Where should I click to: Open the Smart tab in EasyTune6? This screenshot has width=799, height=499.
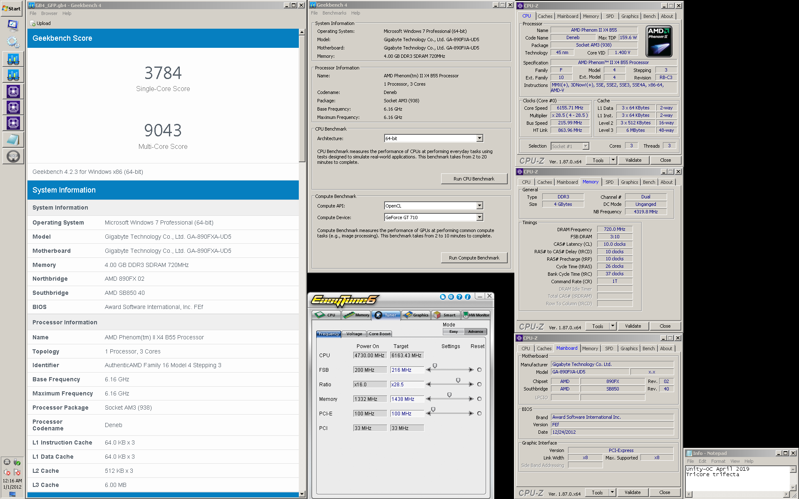[446, 315]
